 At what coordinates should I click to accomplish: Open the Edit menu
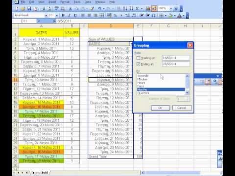coord(32,2)
